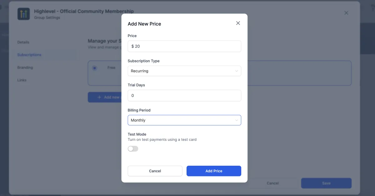Close the Group Settings panel
This screenshot has width=375, height=196.
click(x=346, y=13)
